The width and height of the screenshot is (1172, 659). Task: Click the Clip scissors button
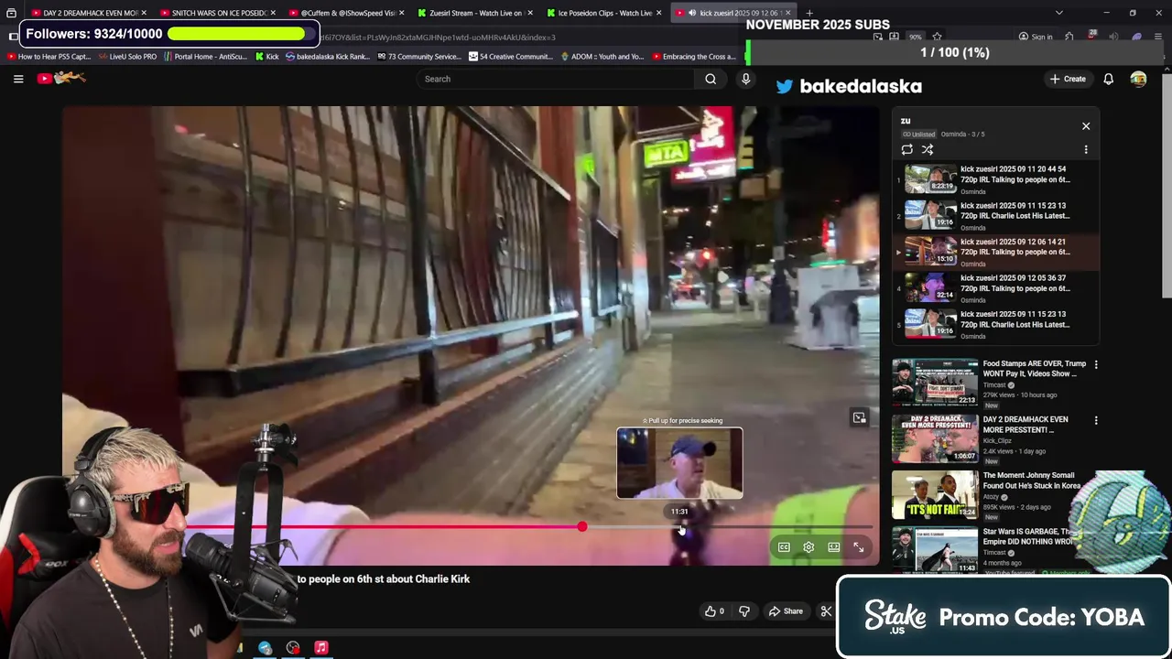825,611
